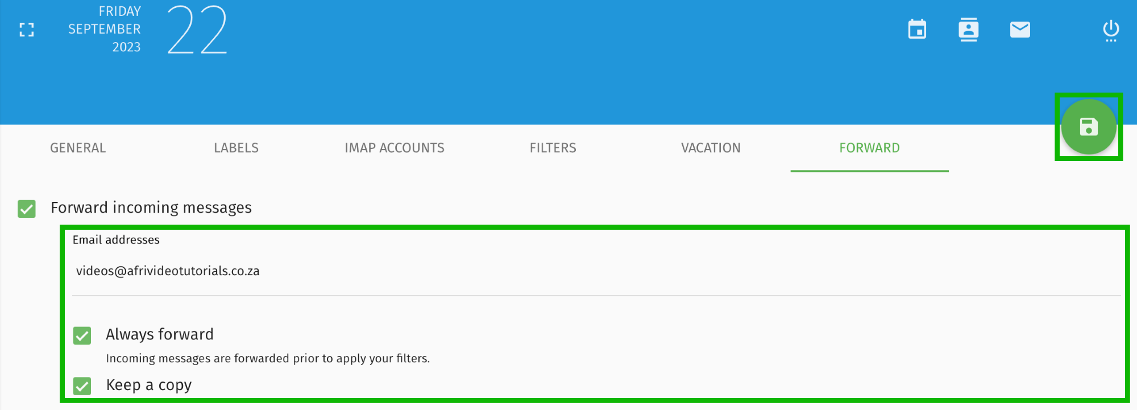Click the forwarded-prior-to-filters hint text
Screen dimensions: 1137x410
click(268, 359)
